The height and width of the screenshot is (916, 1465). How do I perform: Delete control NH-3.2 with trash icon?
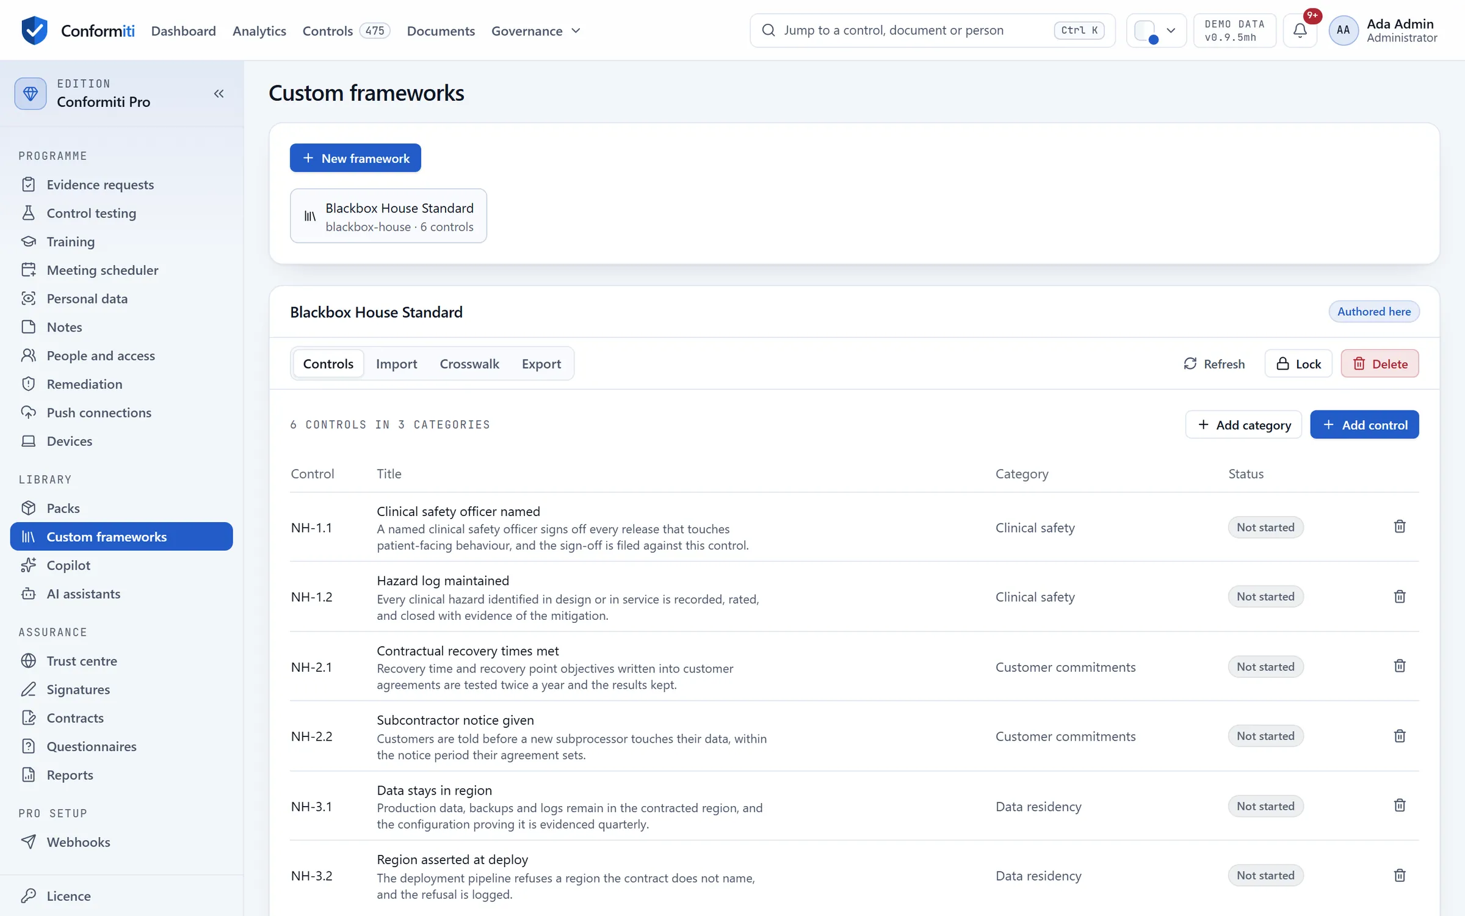click(1400, 875)
